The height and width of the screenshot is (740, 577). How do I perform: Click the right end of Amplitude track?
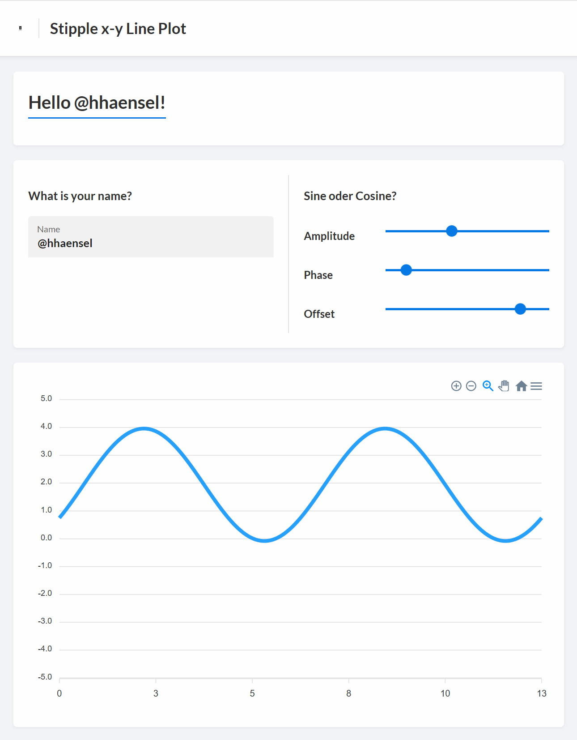point(546,231)
